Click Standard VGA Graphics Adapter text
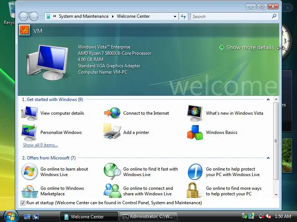Screen dimensions: 297x222 109,66
